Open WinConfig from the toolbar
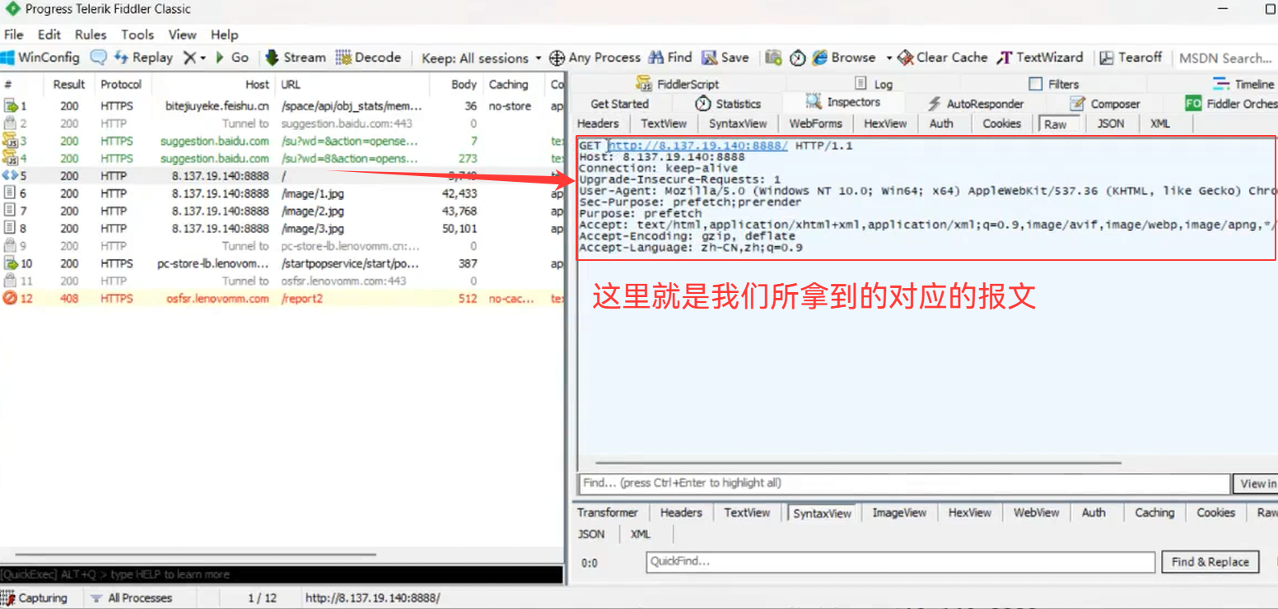This screenshot has height=609, width=1278. tap(40, 58)
